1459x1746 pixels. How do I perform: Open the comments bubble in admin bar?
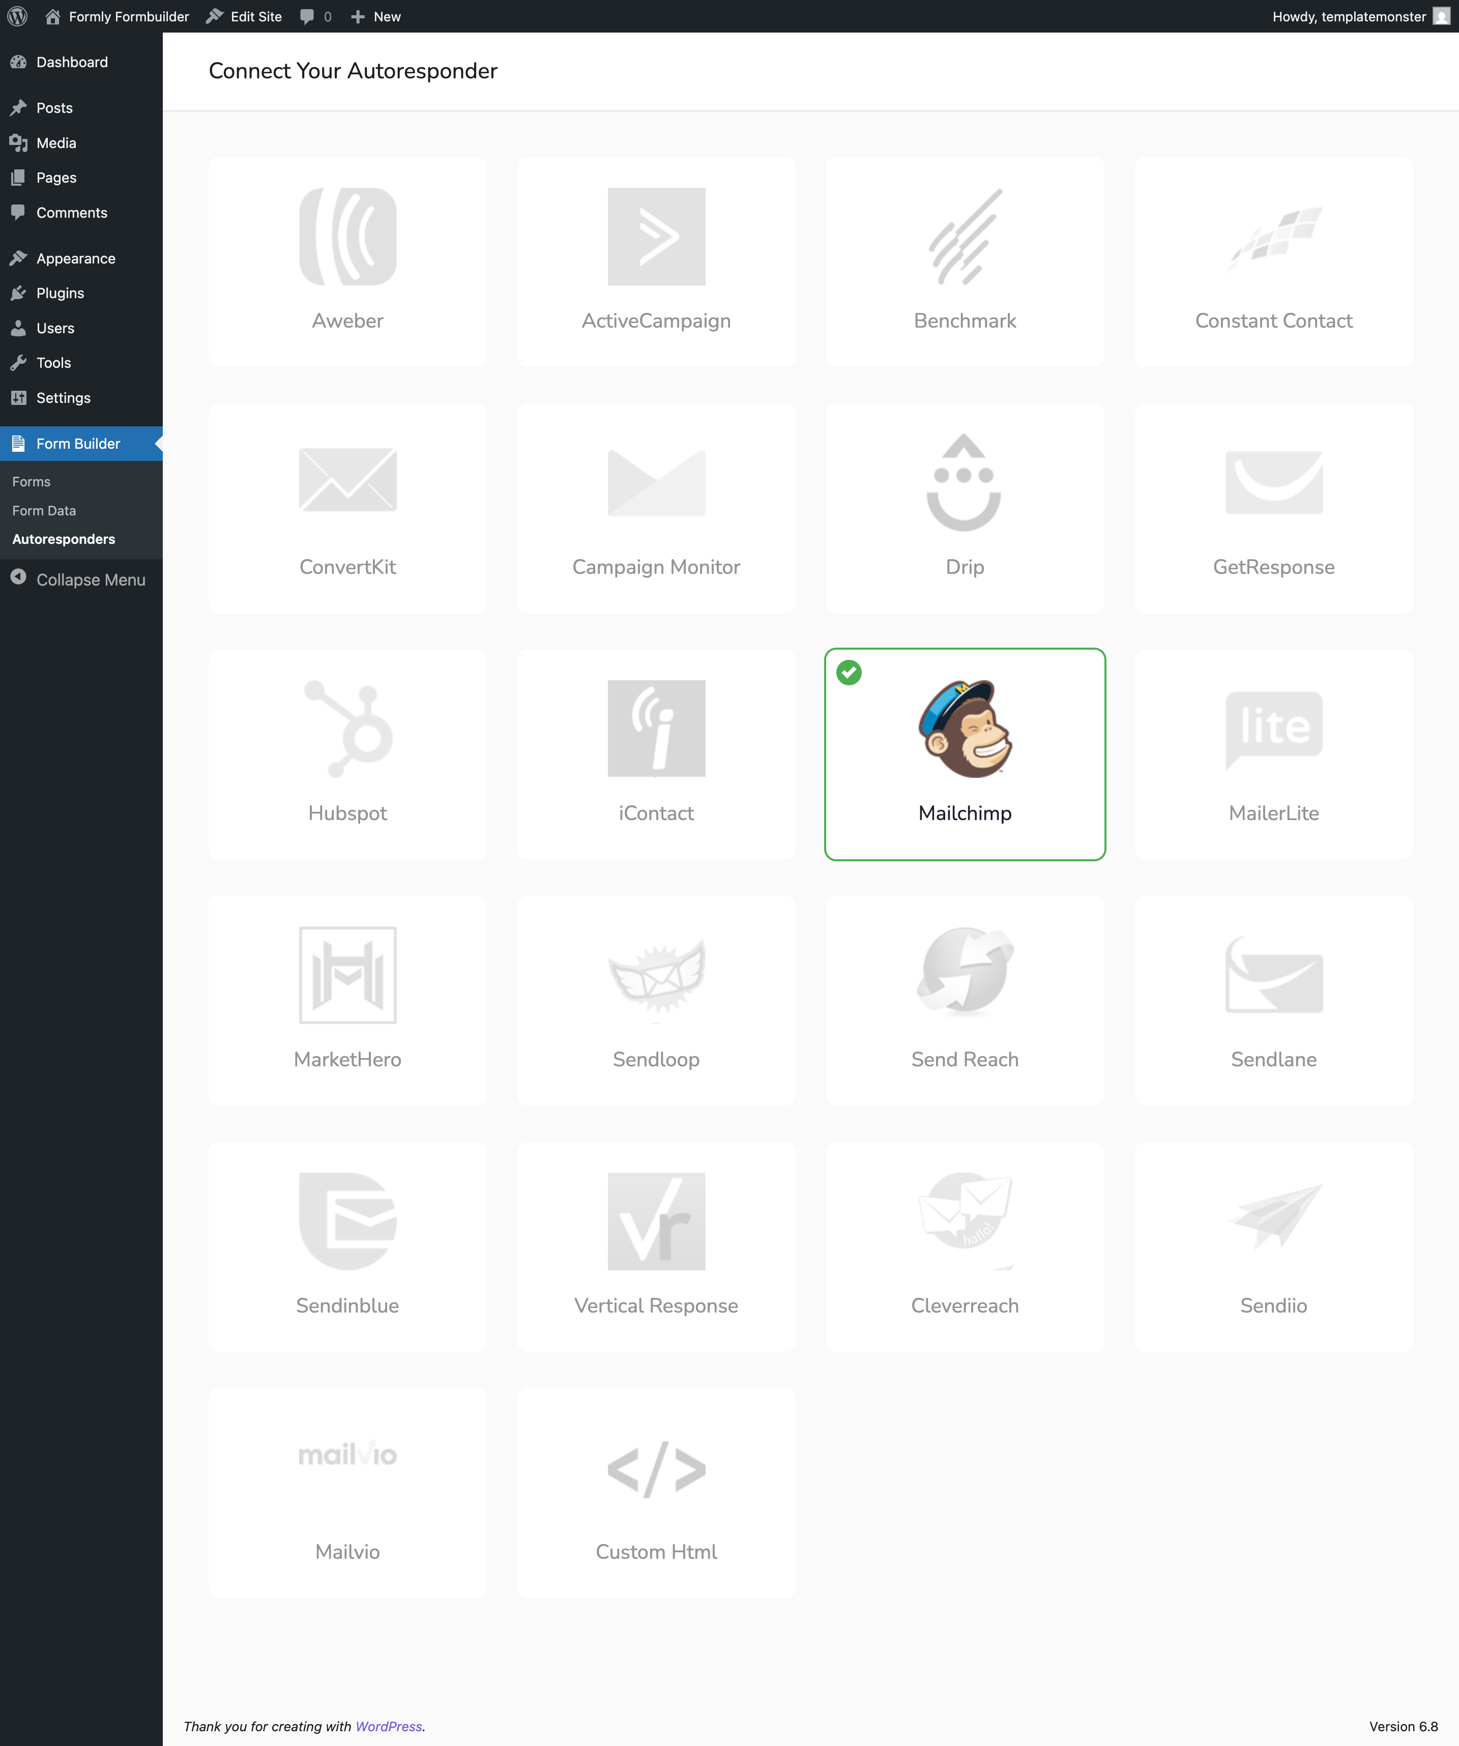click(316, 16)
